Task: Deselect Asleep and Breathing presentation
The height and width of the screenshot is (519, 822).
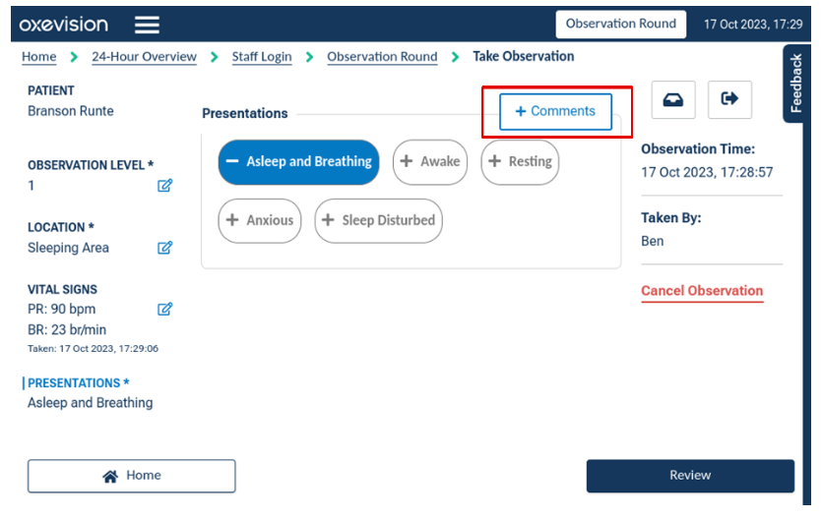Action: pos(298,161)
